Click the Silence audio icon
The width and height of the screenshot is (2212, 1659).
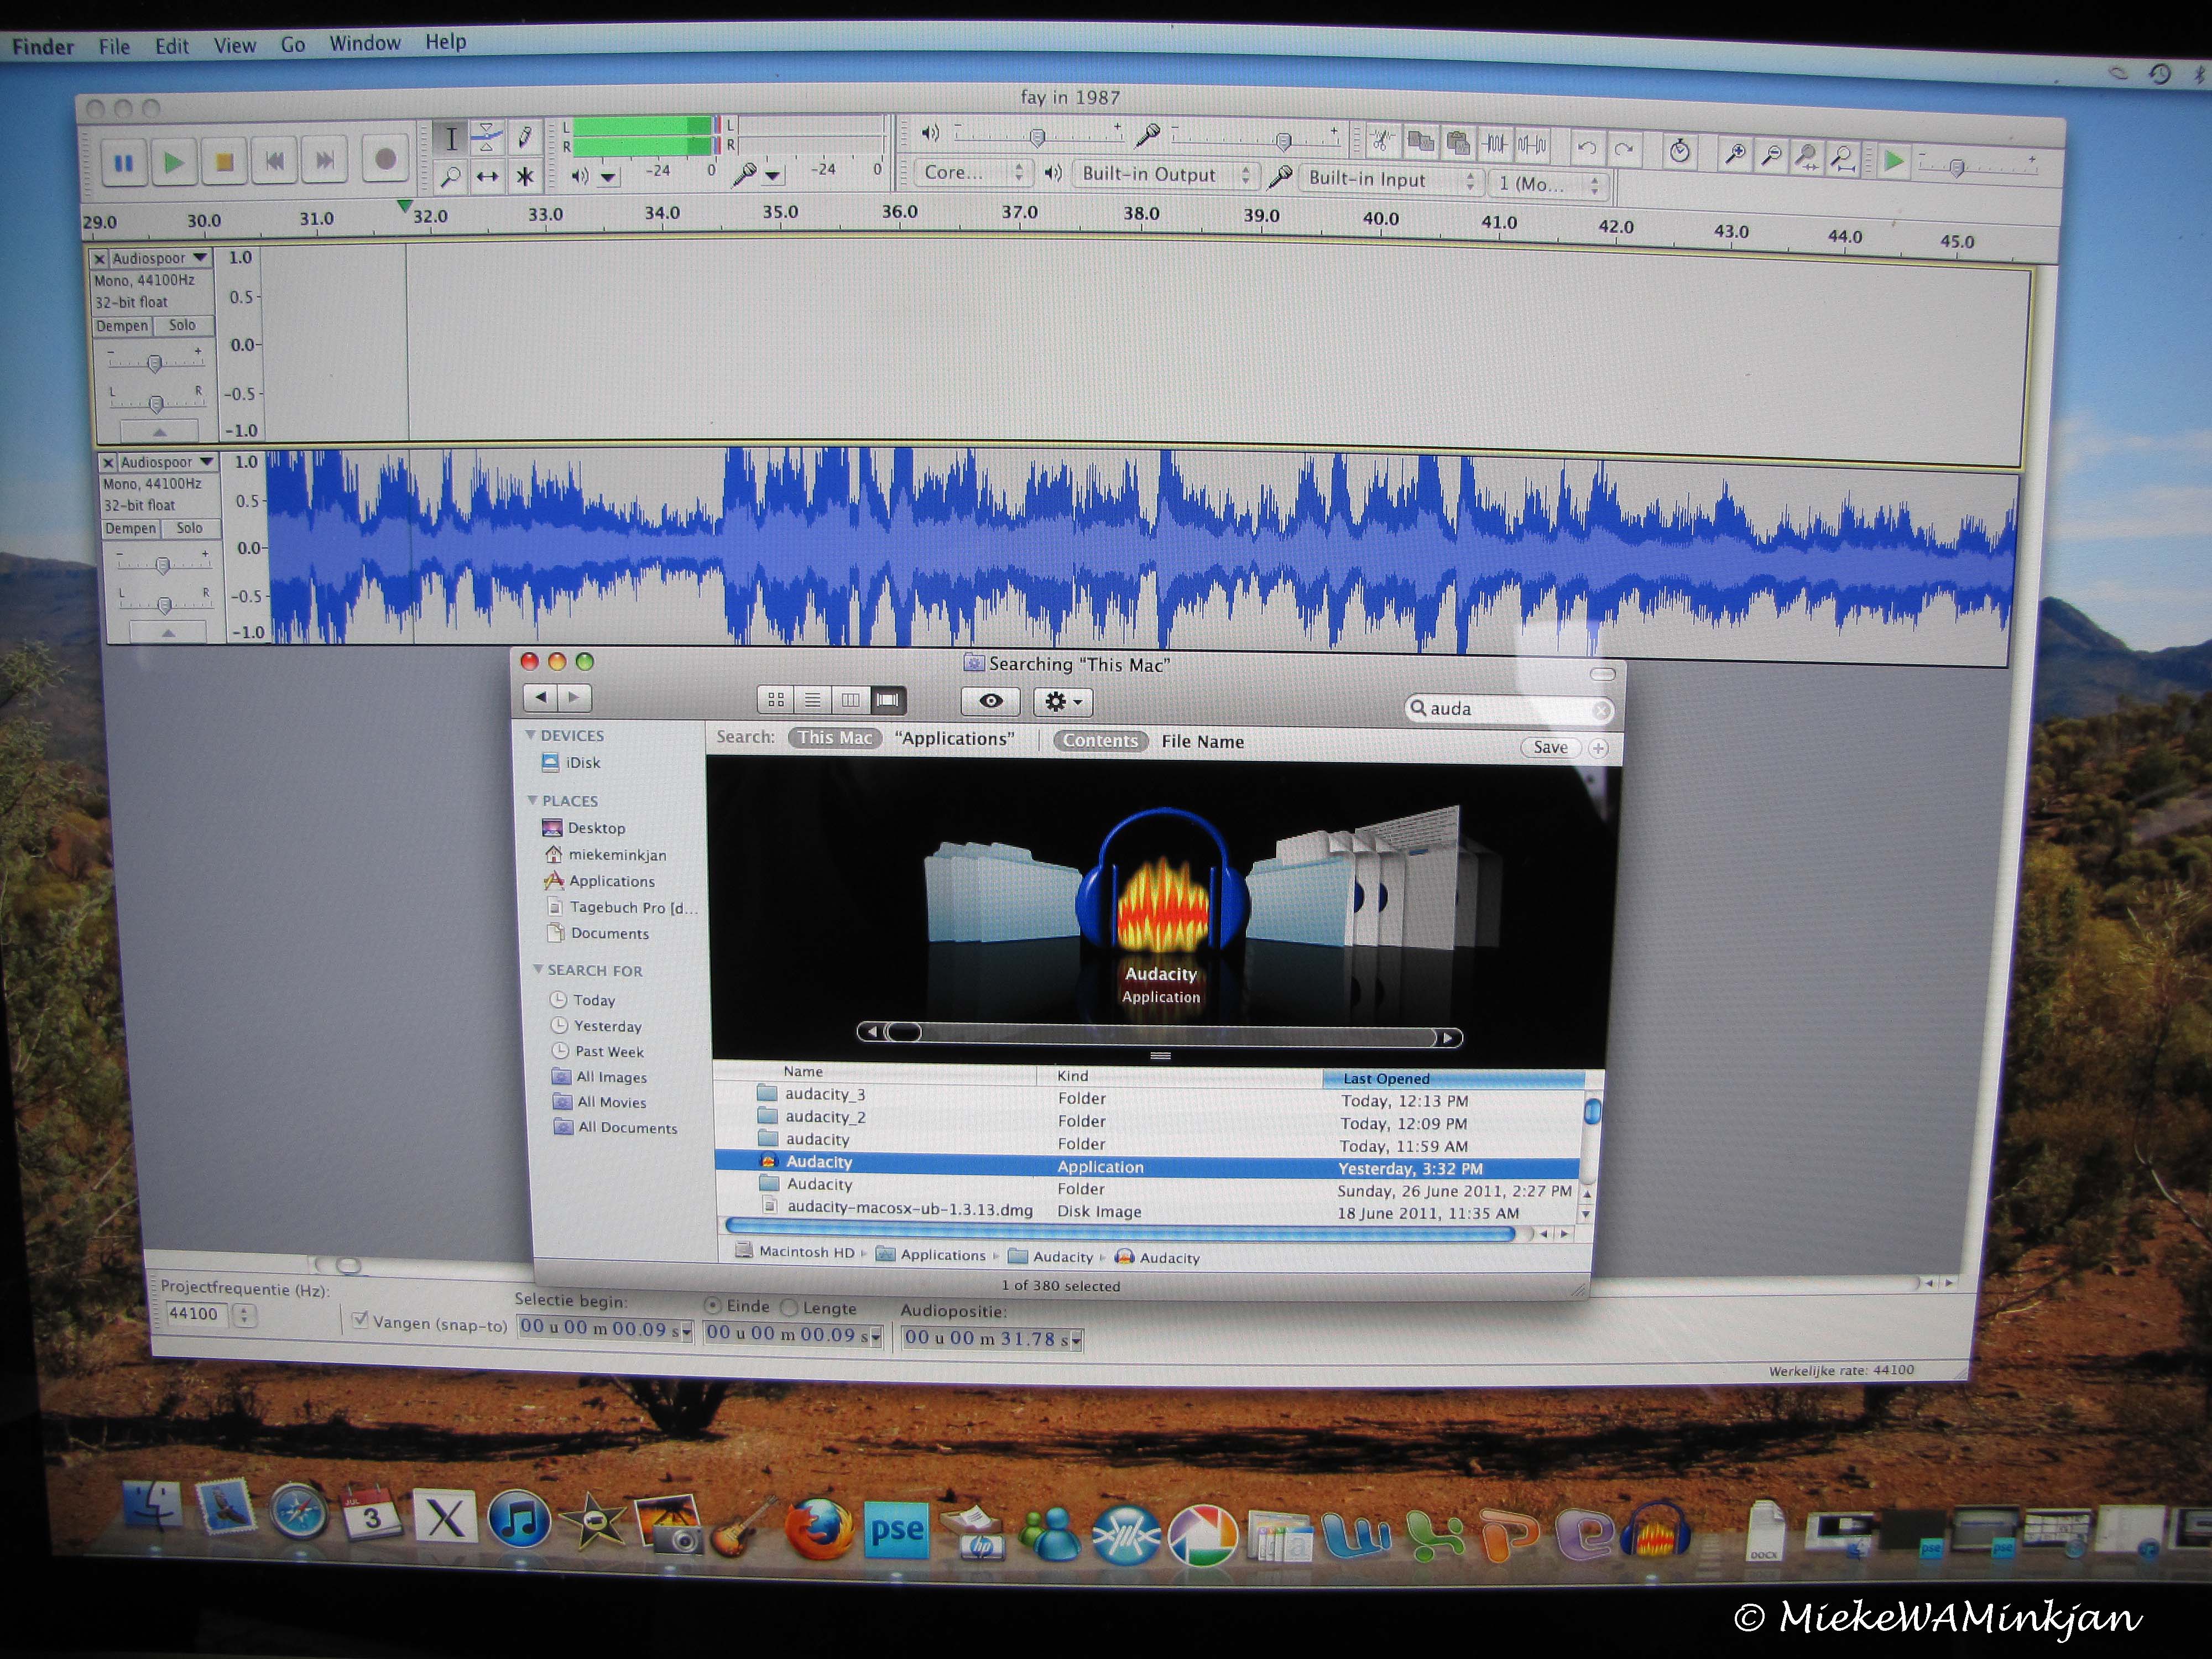click(x=1532, y=145)
